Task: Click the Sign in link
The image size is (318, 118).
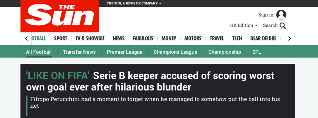Action: (x=266, y=15)
